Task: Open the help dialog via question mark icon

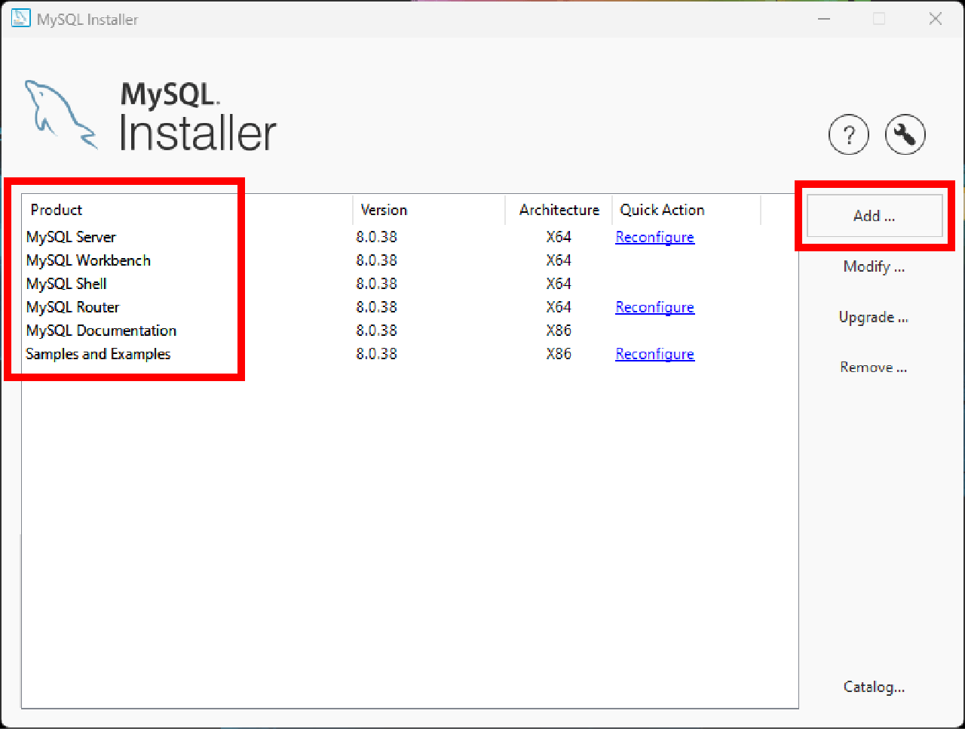Action: [x=849, y=134]
